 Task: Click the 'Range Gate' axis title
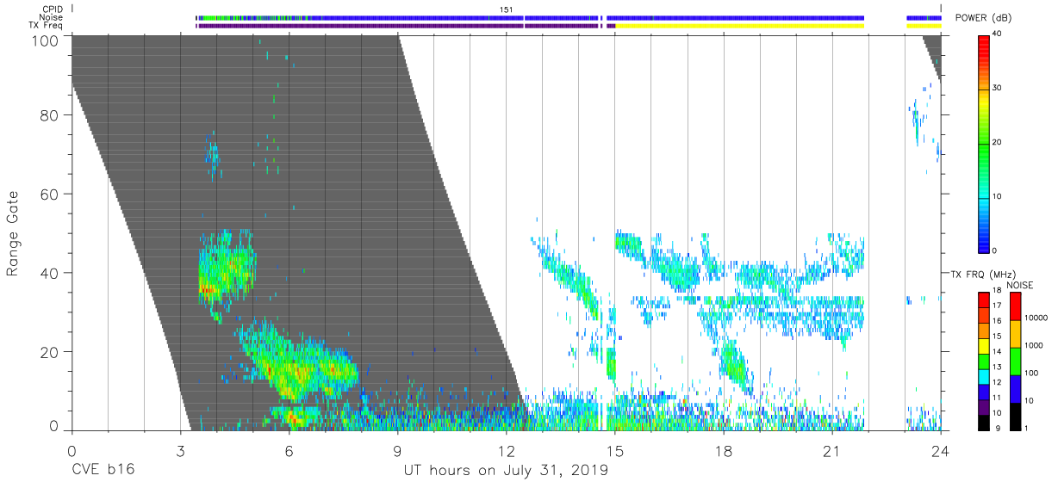click(13, 234)
